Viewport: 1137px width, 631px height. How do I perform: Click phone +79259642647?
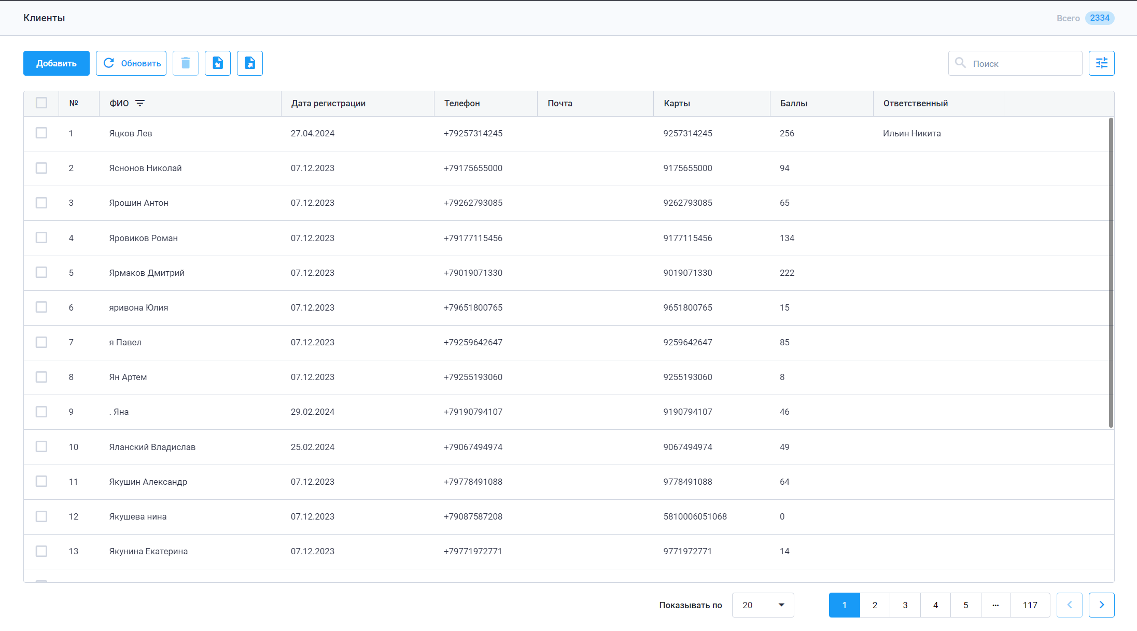pyautogui.click(x=473, y=342)
